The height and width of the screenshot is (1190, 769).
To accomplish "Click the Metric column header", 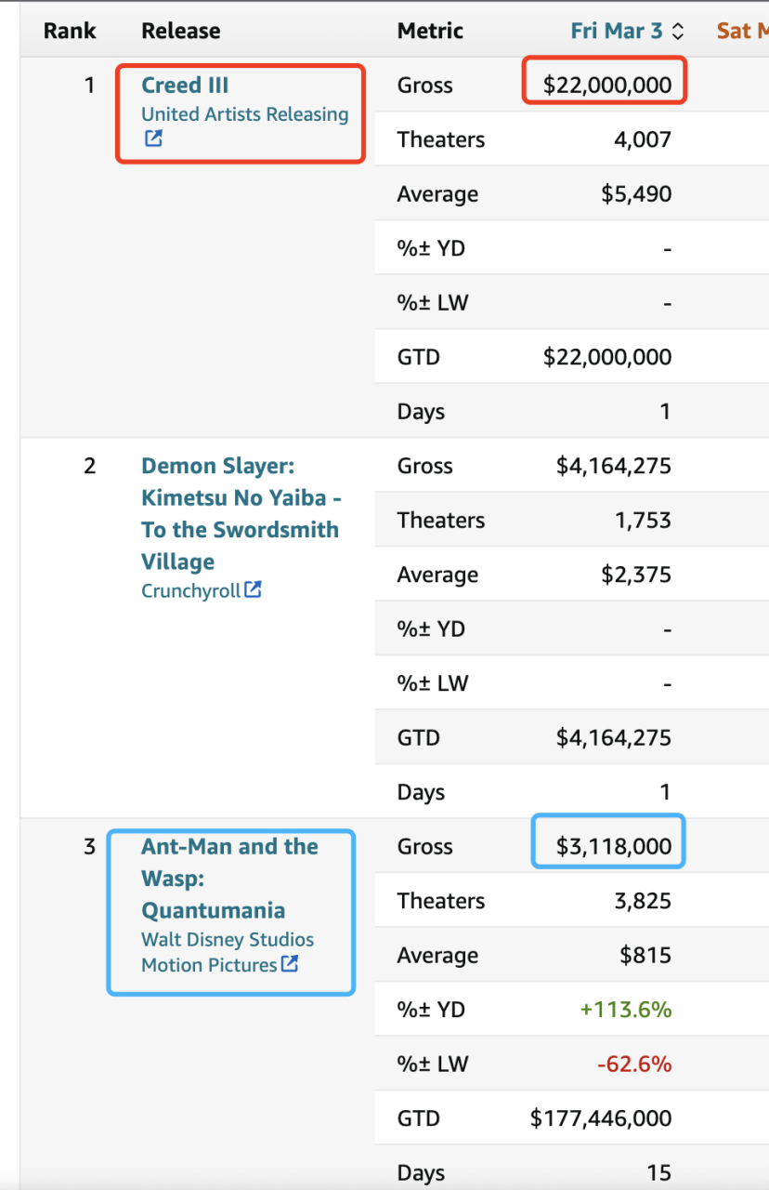I will 431,31.
